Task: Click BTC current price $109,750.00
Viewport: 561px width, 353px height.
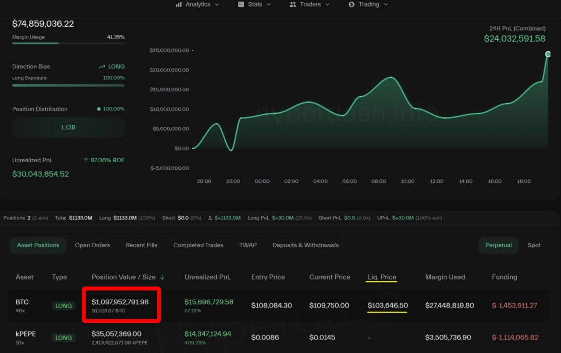Action: pos(330,306)
